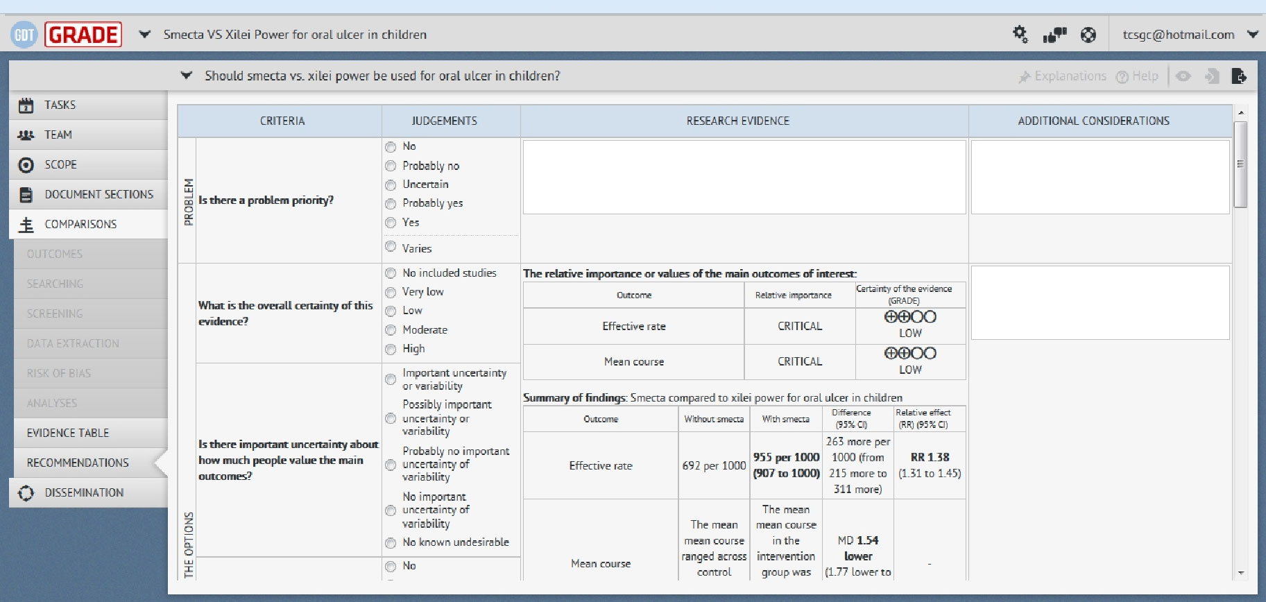The height and width of the screenshot is (602, 1266).
Task: Select 'No important uncertainty of variability'
Action: [x=391, y=510]
